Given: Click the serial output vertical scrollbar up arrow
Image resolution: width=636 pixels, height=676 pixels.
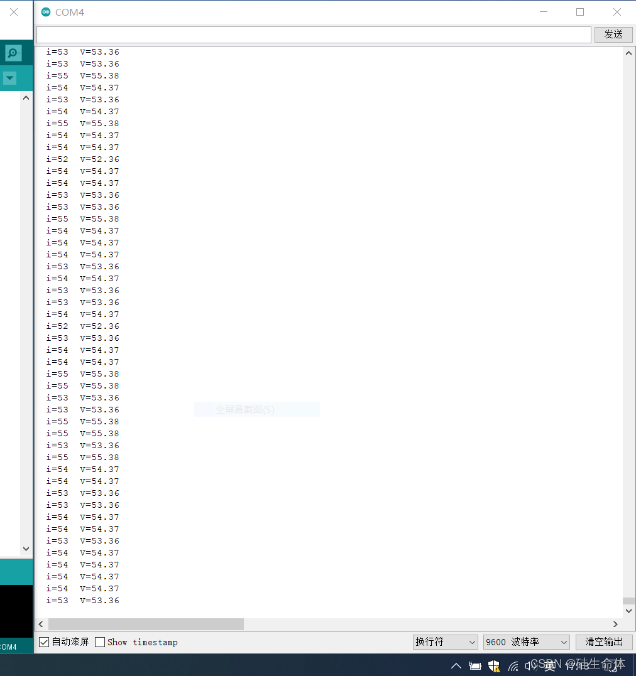Looking at the screenshot, I should [628, 53].
